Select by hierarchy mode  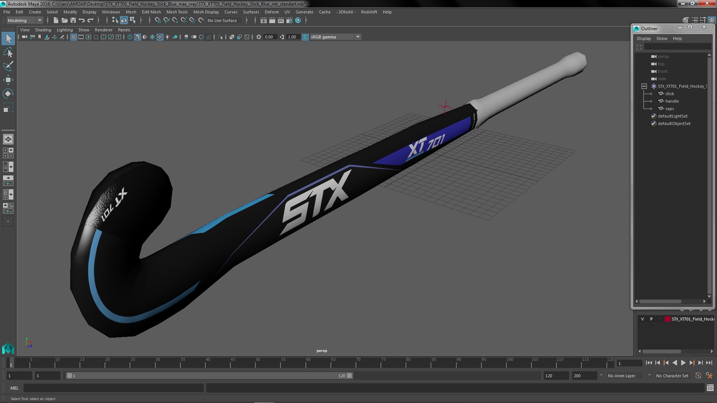(115, 21)
